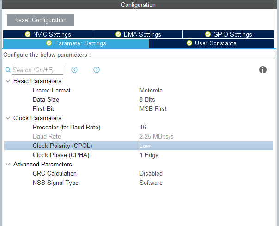Click the Clock Parameters heading text
The height and width of the screenshot is (226, 279).
37,118
